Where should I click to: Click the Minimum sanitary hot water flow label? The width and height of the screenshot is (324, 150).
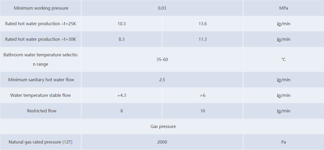click(x=41, y=80)
